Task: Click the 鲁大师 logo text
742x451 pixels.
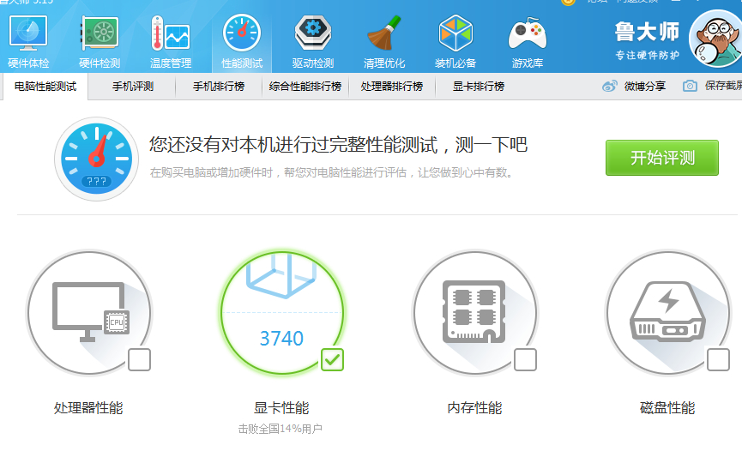Action: pos(647,33)
